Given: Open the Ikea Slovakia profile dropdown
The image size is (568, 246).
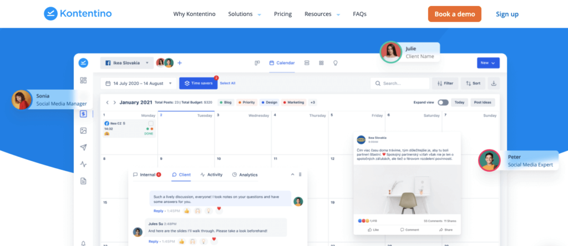Looking at the screenshot, I should [127, 63].
